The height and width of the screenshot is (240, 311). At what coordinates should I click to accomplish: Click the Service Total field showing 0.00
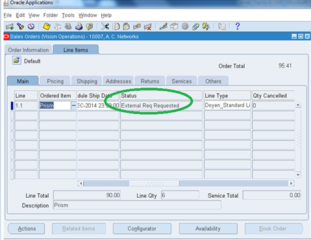tap(272, 195)
